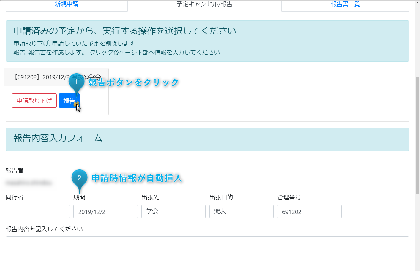This screenshot has width=420, height=271.
Task: Click the 出張先 label
Action: click(x=150, y=197)
